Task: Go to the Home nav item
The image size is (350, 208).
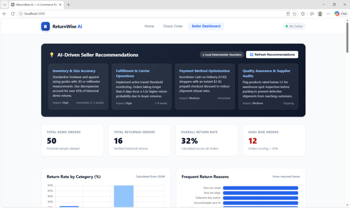Action: coord(149,26)
